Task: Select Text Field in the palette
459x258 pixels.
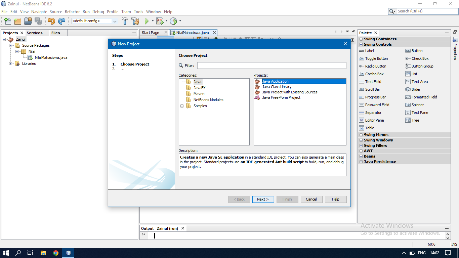Action: (370, 82)
